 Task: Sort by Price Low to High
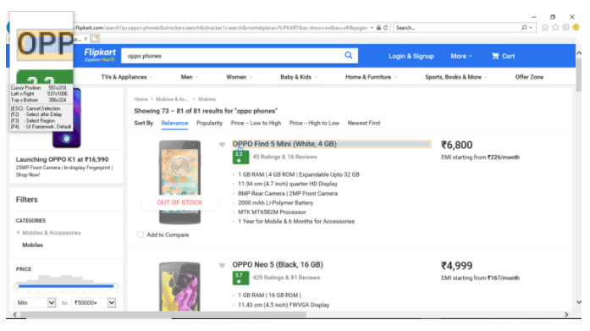256,124
